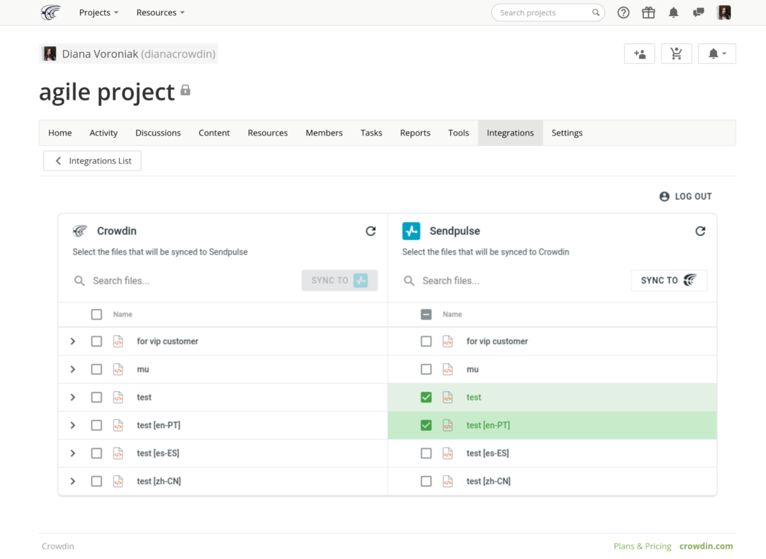
Task: Check Crowdin 'for vip customer' checkbox
Action: pyautogui.click(x=96, y=341)
